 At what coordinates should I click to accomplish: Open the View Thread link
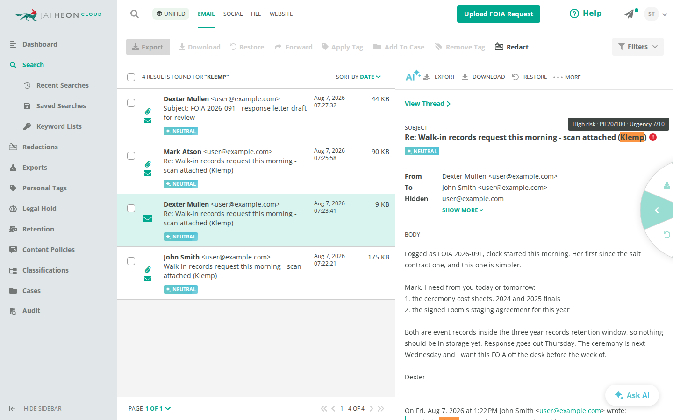[x=428, y=104]
